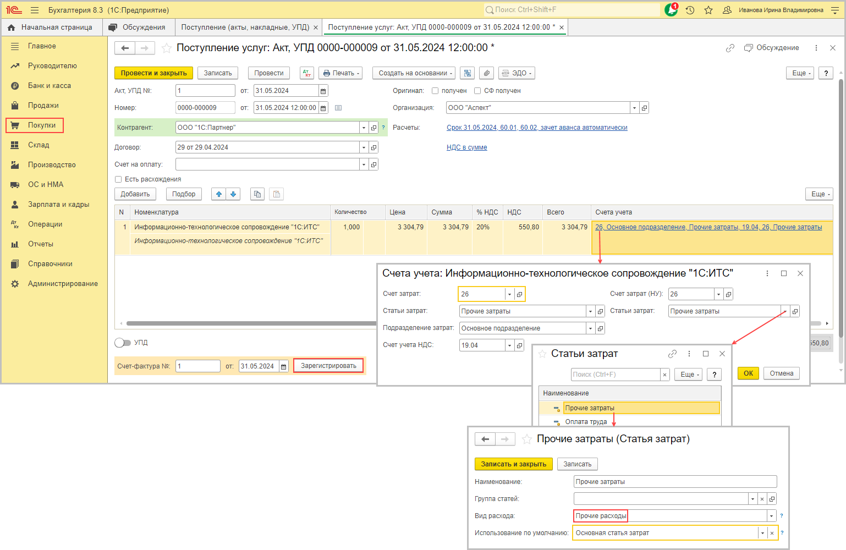Click the Акт, УПД № input field

(x=205, y=91)
